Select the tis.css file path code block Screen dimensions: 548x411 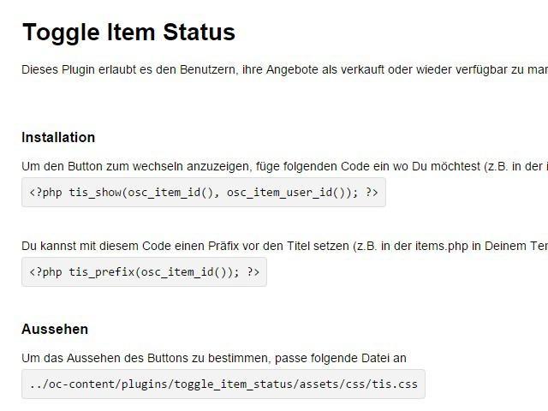click(223, 384)
